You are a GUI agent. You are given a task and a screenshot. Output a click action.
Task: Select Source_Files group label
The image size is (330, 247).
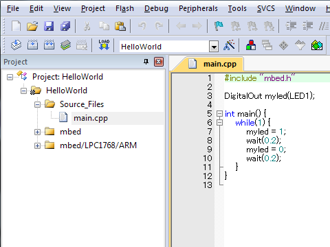(x=82, y=104)
